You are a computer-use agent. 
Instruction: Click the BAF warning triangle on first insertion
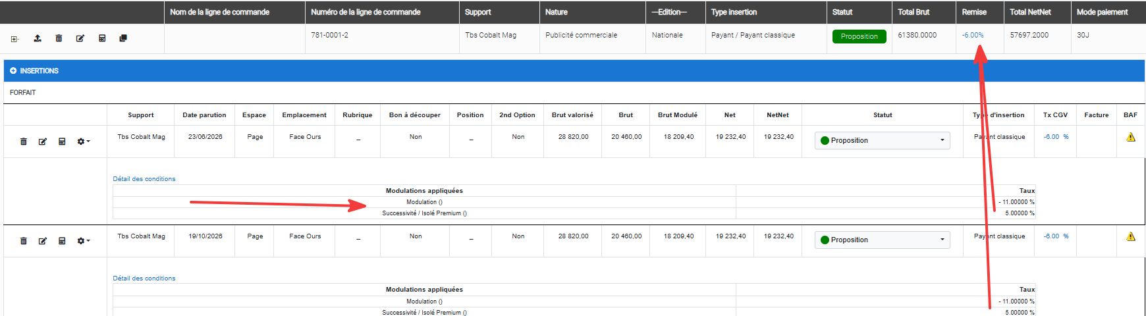pyautogui.click(x=1131, y=138)
